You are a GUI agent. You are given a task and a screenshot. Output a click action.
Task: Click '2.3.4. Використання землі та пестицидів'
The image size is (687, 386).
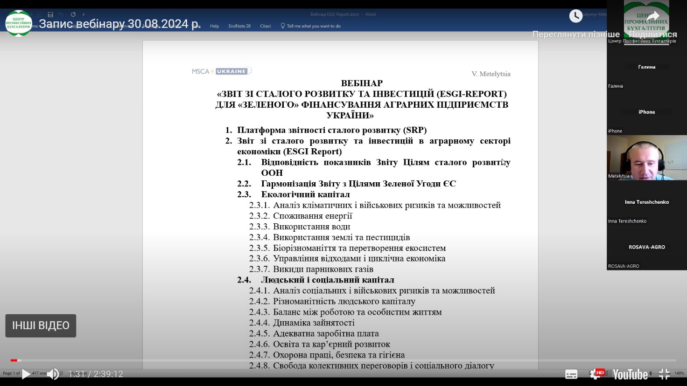[x=329, y=237]
